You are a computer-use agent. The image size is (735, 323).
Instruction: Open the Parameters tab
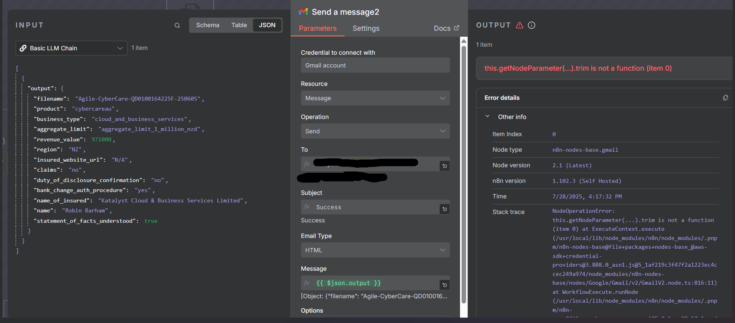[x=318, y=28]
